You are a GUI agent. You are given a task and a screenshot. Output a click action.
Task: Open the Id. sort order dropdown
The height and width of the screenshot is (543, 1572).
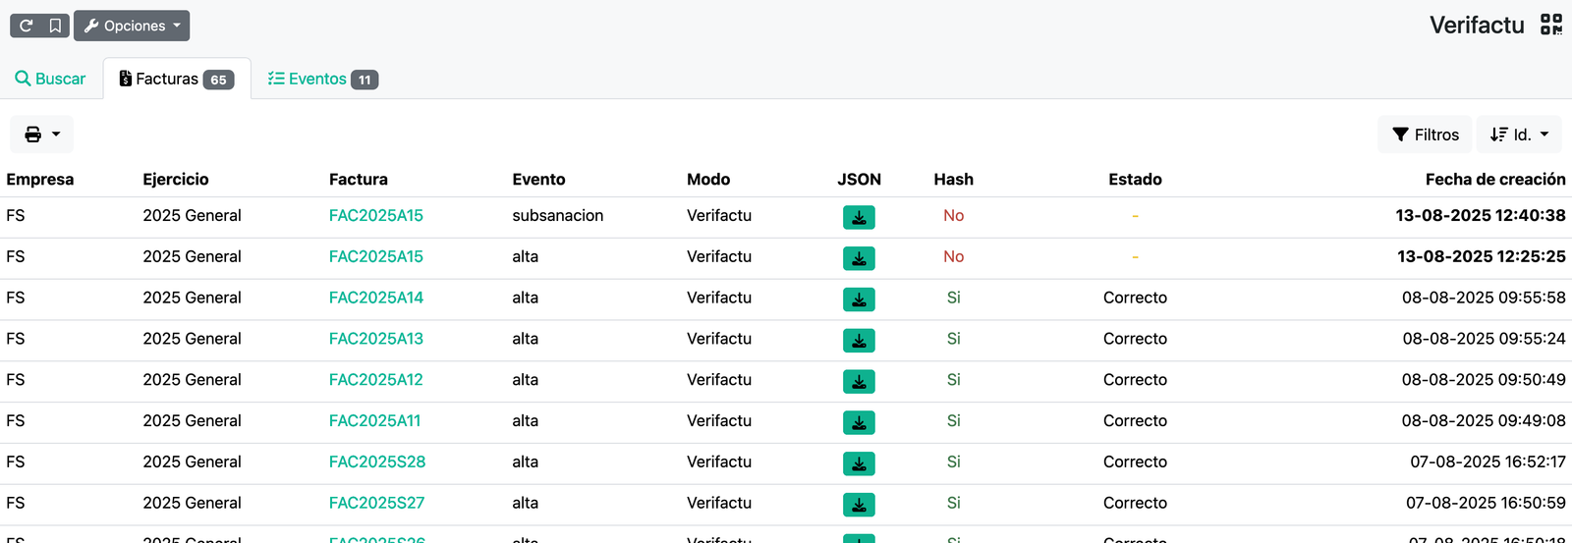pos(1519,135)
